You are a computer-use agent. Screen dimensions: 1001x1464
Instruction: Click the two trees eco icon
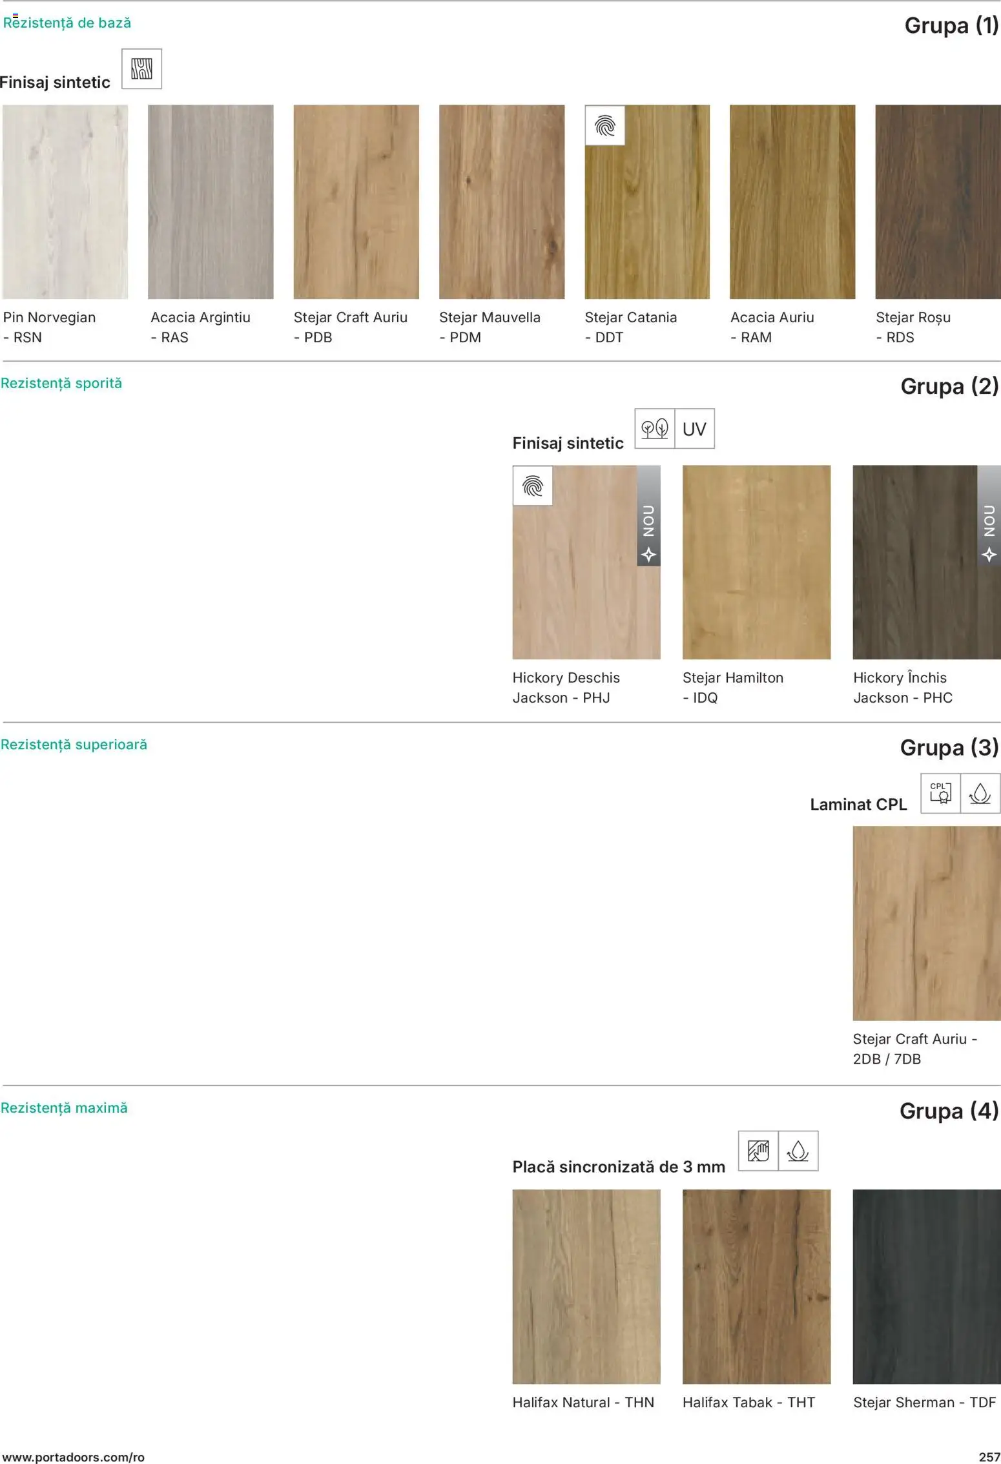(654, 428)
